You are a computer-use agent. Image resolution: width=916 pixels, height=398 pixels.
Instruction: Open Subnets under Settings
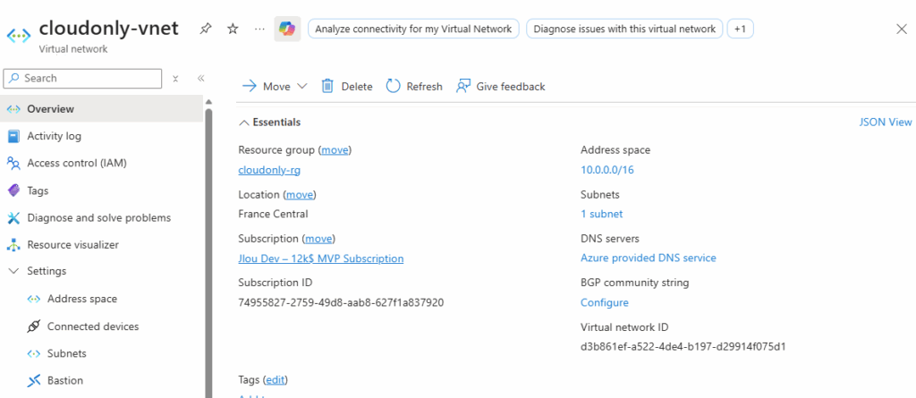coord(66,353)
